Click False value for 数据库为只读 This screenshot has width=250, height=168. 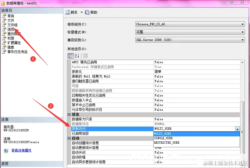click(159, 119)
